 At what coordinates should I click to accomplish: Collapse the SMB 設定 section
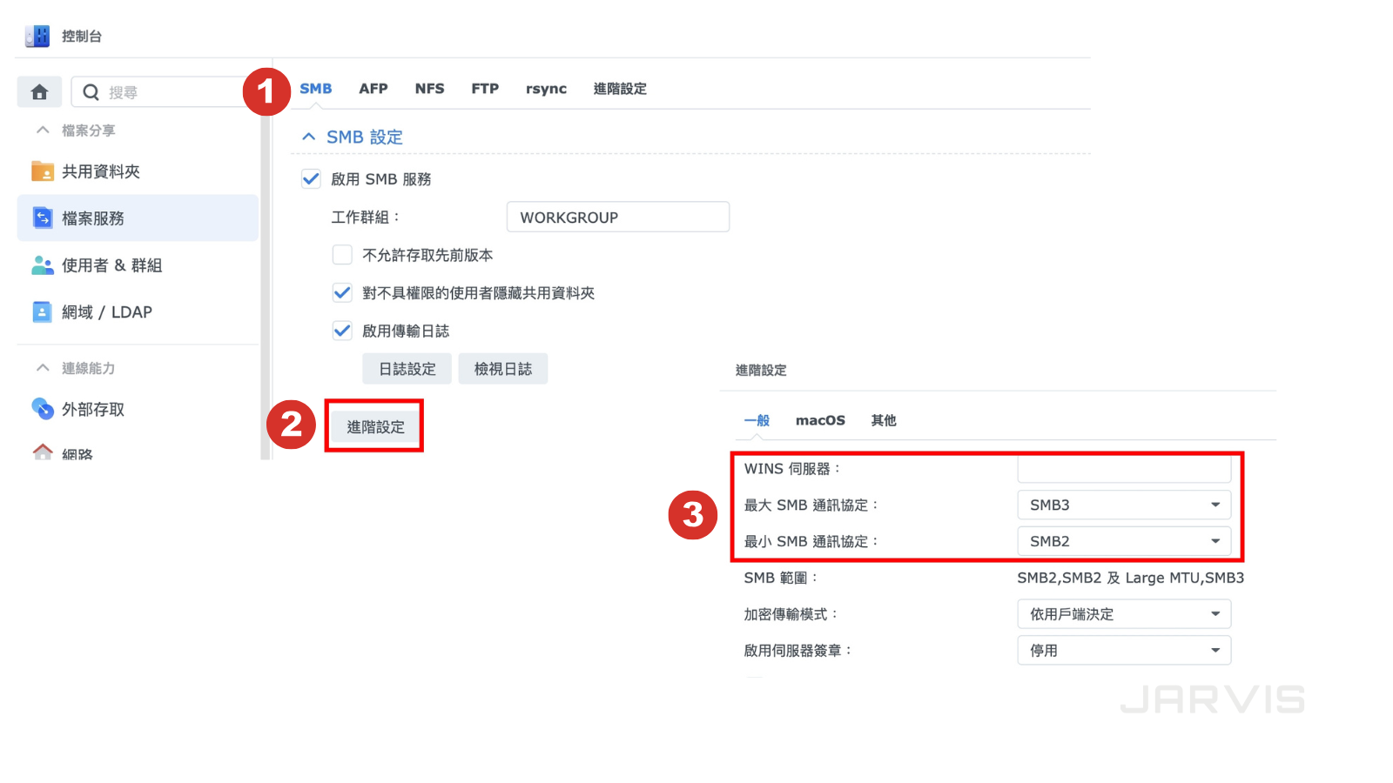[x=308, y=137]
